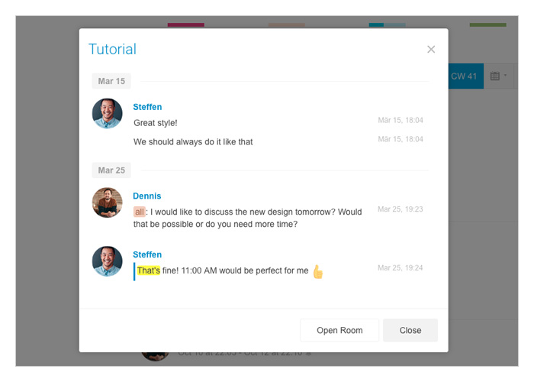Select the Mar 15 date label

point(111,81)
